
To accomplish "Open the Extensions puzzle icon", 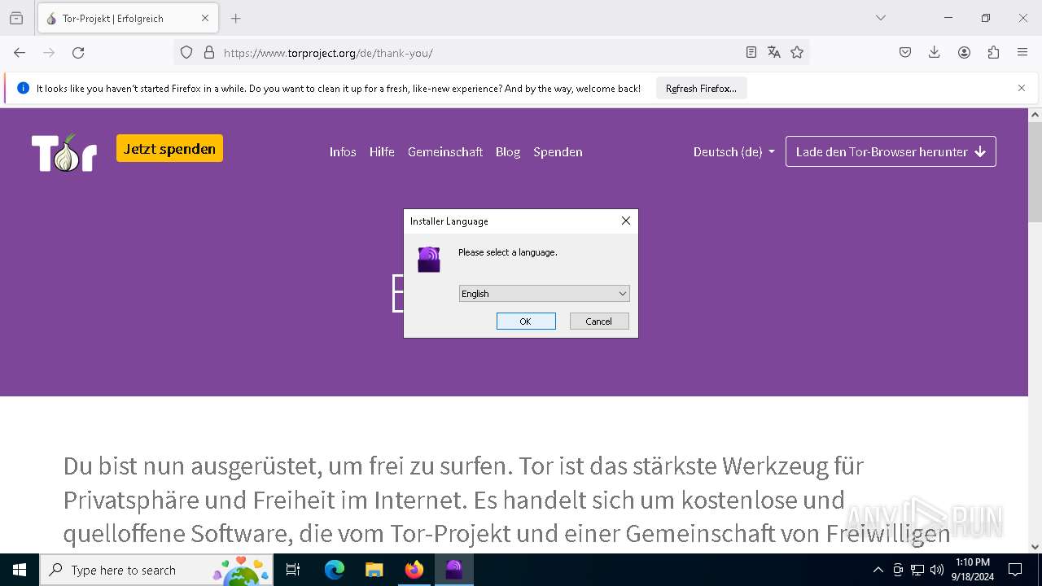I will 993,53.
